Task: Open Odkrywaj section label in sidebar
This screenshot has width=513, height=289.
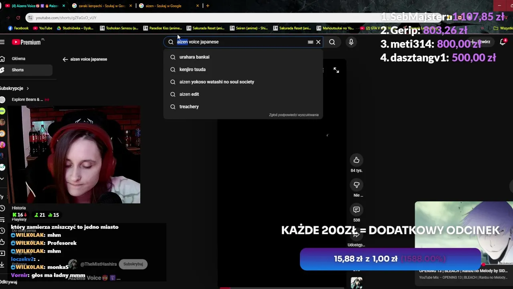Action: 9,282
